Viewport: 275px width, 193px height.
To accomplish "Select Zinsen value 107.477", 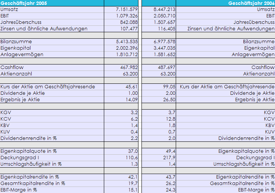I will (x=129, y=29).
